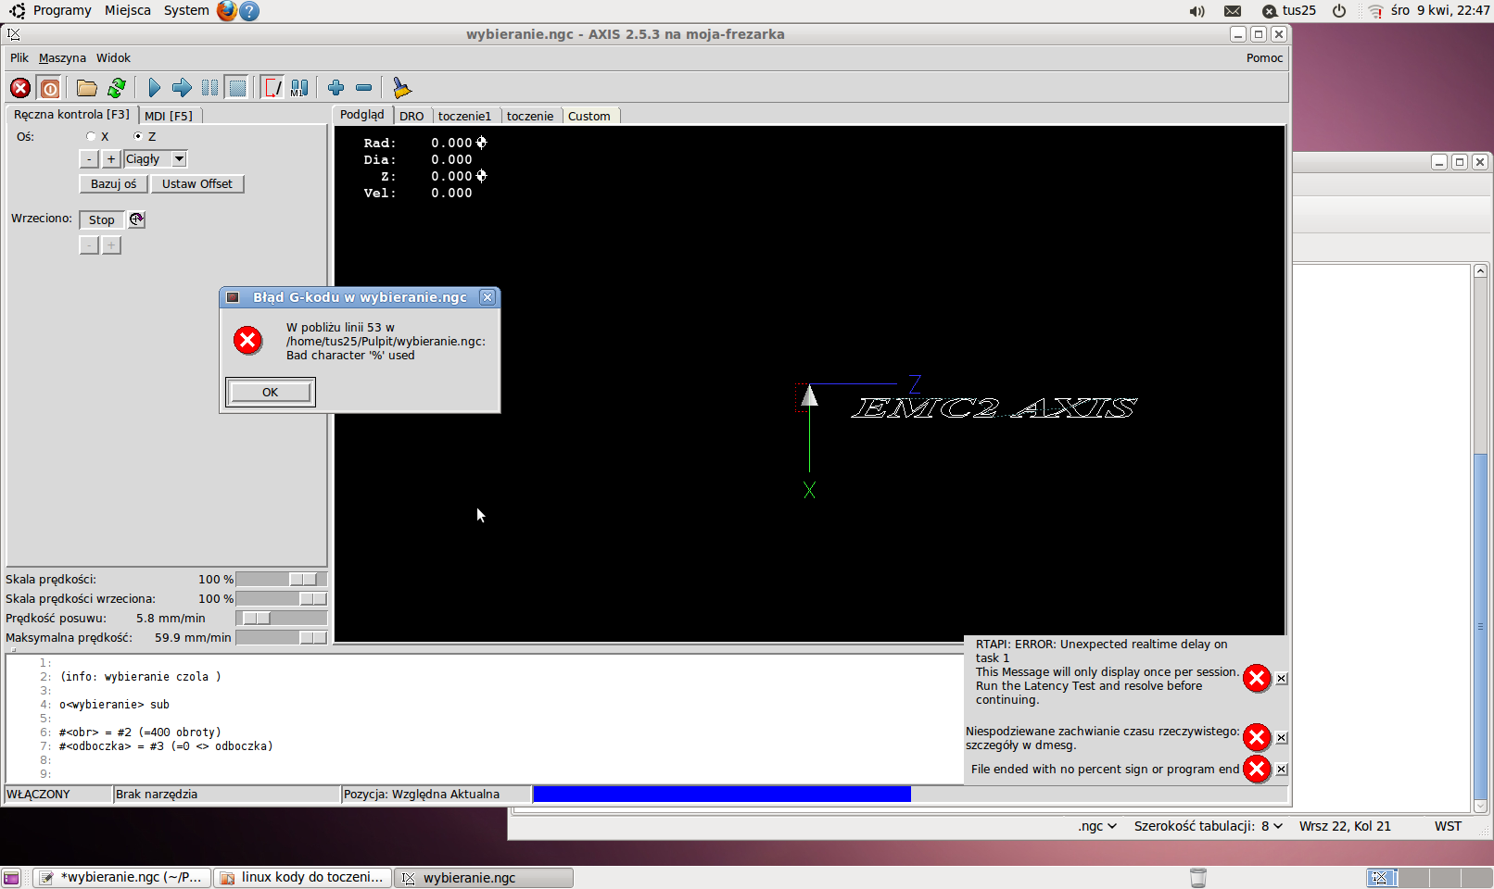This screenshot has height=889, width=1494.
Task: Run the program with play icon
Action: coord(154,88)
